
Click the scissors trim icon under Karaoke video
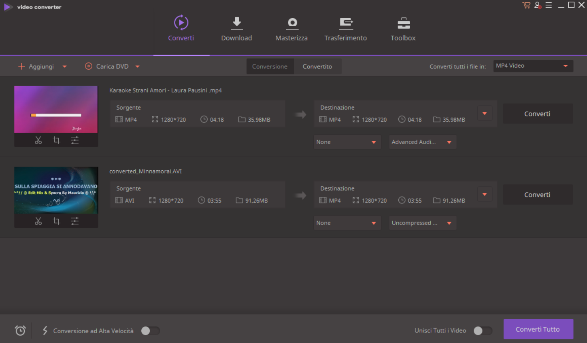point(38,140)
